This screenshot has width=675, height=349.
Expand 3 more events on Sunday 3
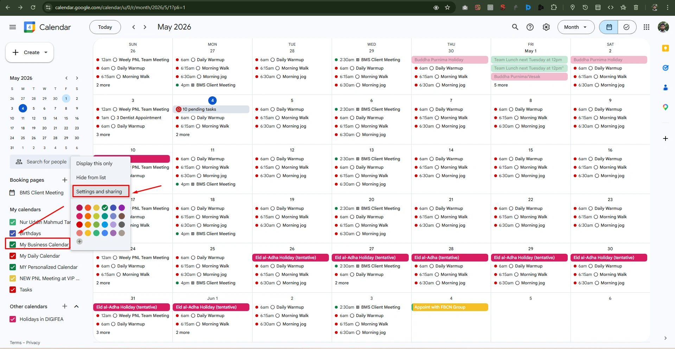point(103,135)
